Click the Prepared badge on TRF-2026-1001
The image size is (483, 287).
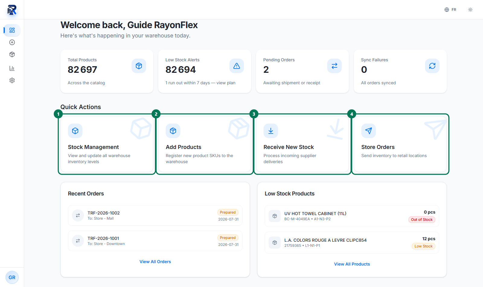(x=228, y=238)
